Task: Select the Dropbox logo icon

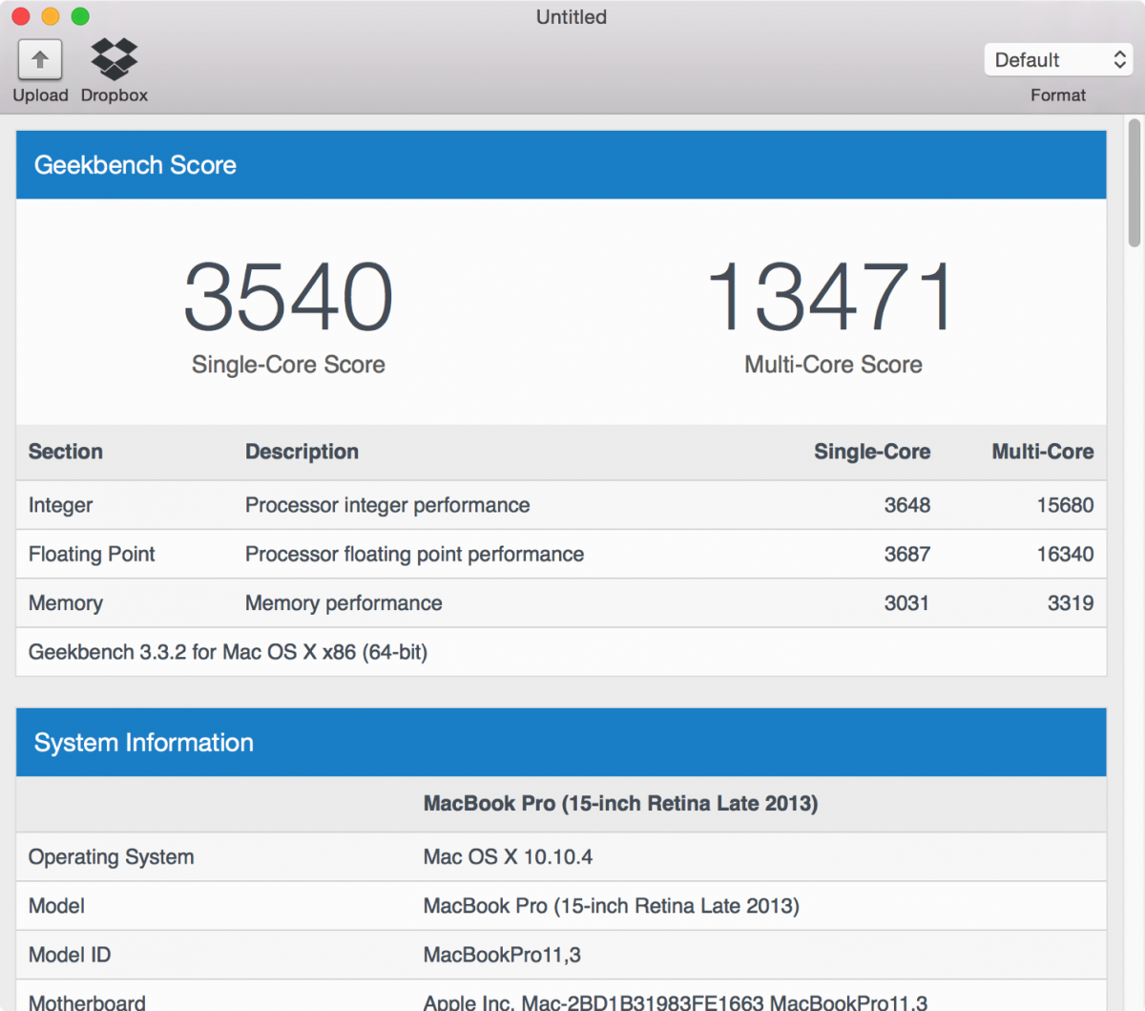Action: [114, 59]
